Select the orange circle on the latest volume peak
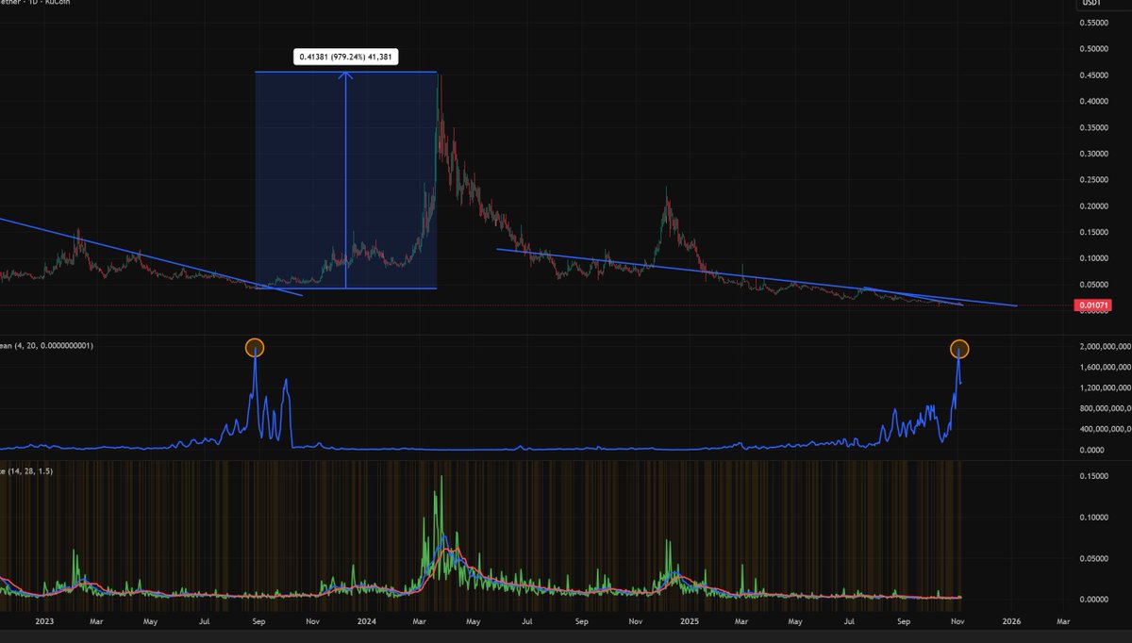 tap(959, 349)
